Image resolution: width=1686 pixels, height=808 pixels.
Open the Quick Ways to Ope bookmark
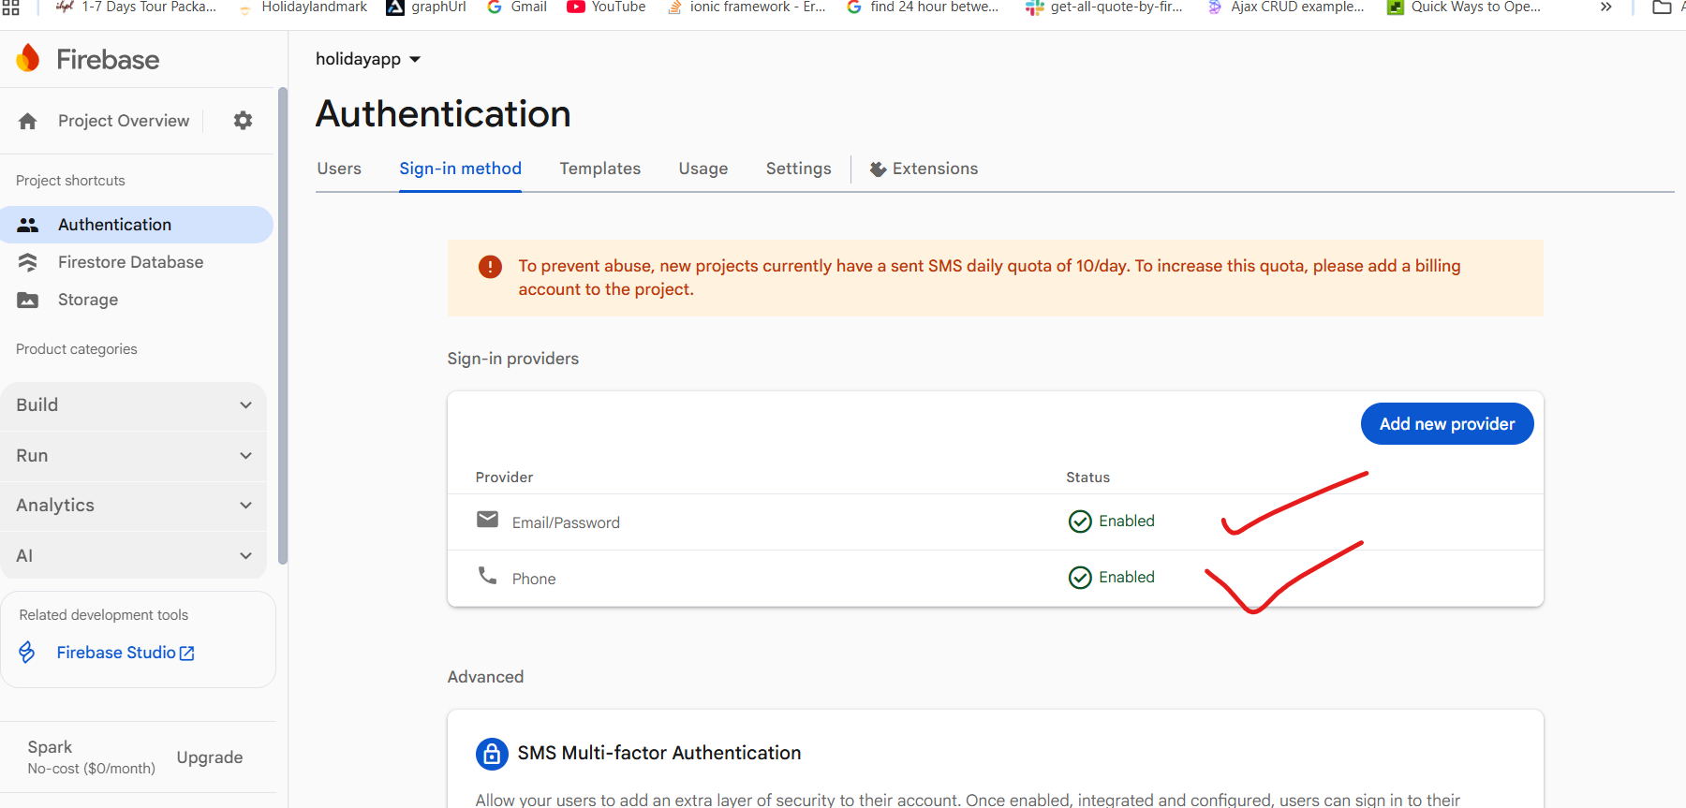click(x=1464, y=7)
